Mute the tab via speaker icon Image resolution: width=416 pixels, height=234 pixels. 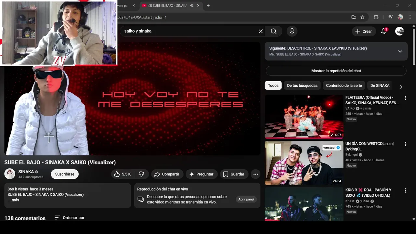[x=192, y=6]
